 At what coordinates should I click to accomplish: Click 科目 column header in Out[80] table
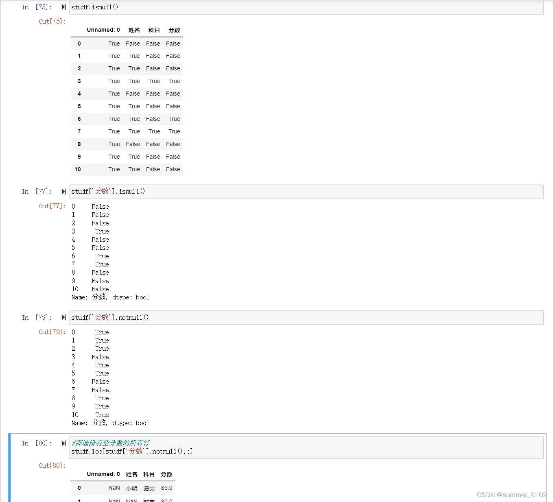(149, 474)
